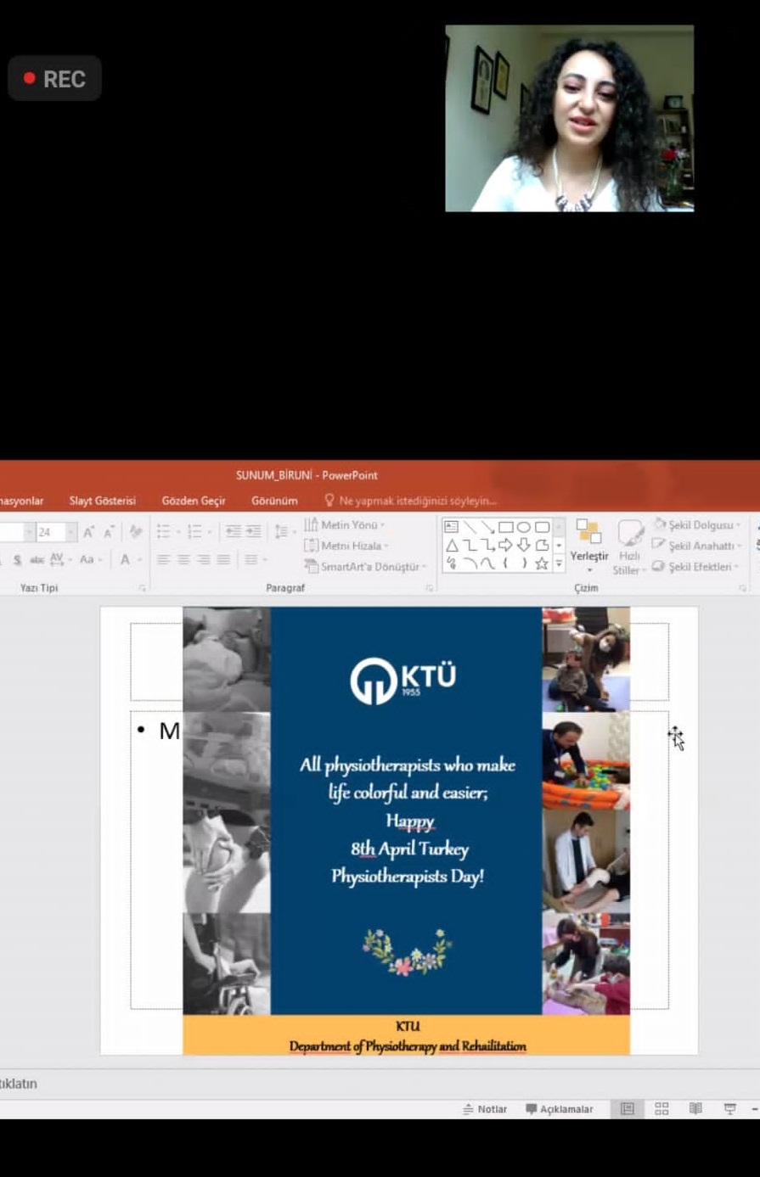This screenshot has height=1177, width=760.
Task: Click the Increase Font Size icon
Action: click(x=88, y=532)
